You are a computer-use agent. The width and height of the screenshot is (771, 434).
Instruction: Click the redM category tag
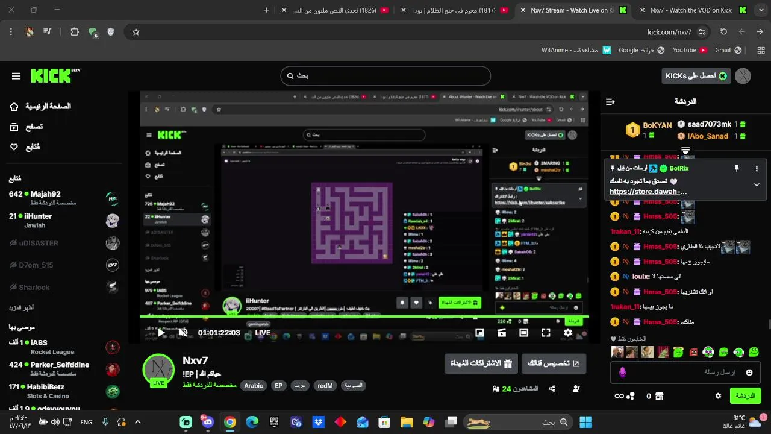325,386
